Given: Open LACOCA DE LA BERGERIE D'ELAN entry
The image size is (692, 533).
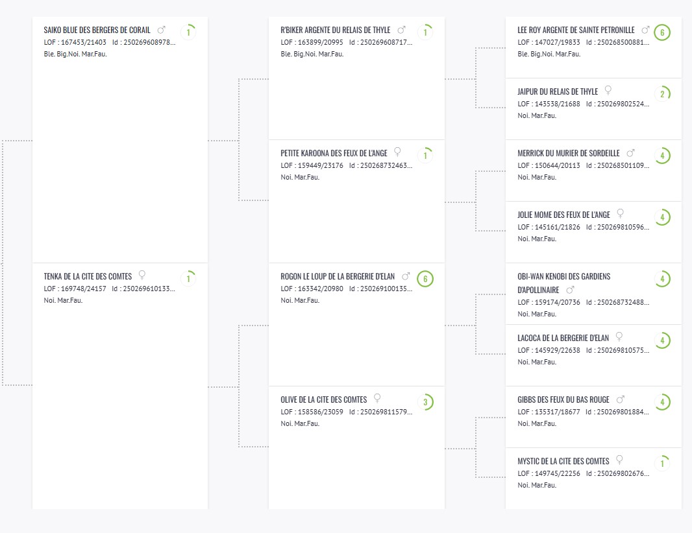Looking at the screenshot, I should pyautogui.click(x=563, y=338).
